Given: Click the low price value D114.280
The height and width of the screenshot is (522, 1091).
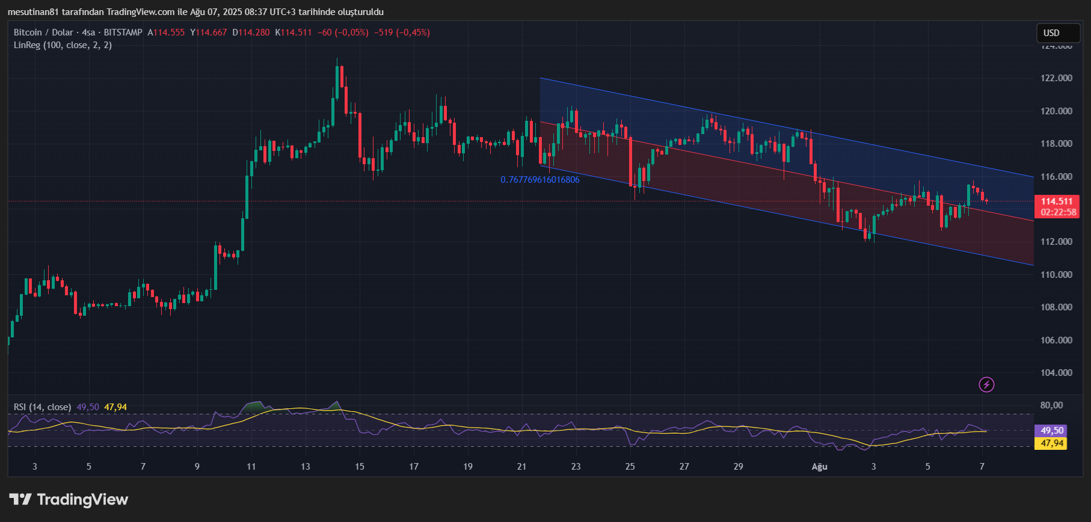Looking at the screenshot, I should (x=251, y=32).
